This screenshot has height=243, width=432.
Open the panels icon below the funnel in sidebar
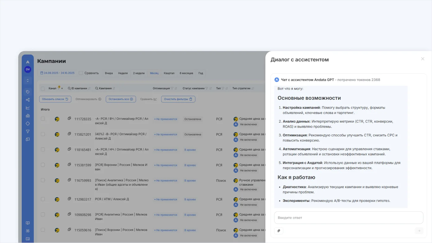(28, 139)
